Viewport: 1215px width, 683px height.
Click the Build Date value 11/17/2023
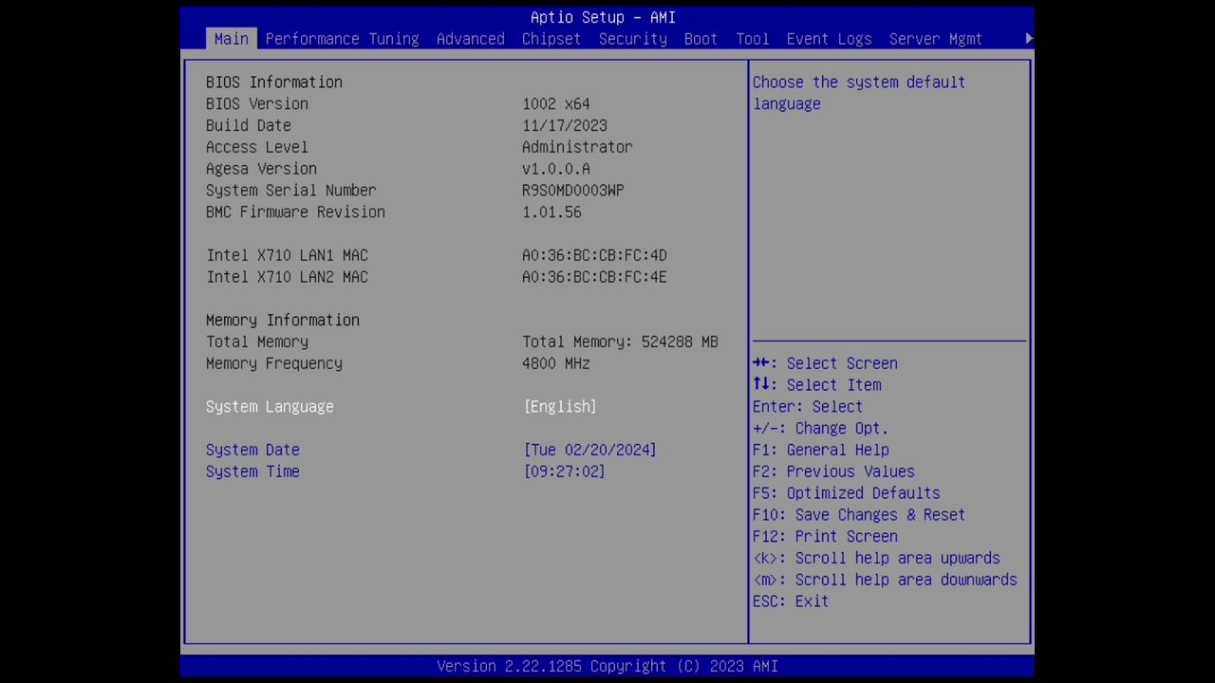click(x=564, y=125)
